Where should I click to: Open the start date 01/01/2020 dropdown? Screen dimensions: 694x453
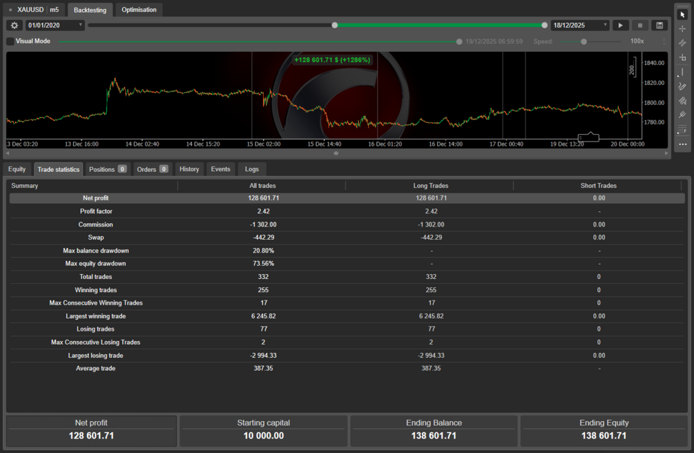pos(55,26)
